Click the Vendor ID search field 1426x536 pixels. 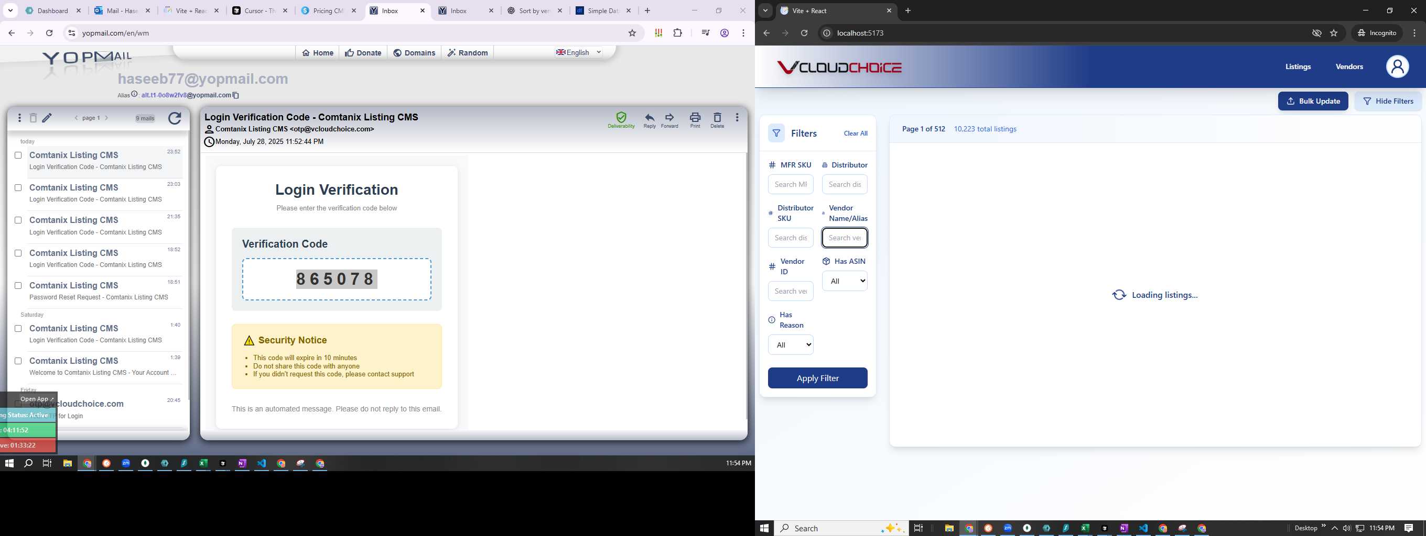[791, 291]
